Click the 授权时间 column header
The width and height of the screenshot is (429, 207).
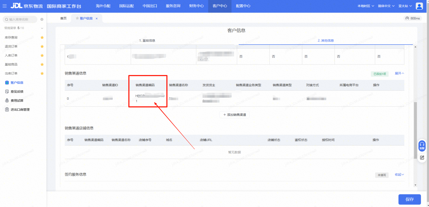[x=328, y=140]
